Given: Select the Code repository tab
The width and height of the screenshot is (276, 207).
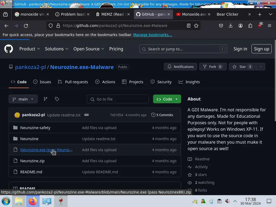Looking at the screenshot, I should [19, 82].
